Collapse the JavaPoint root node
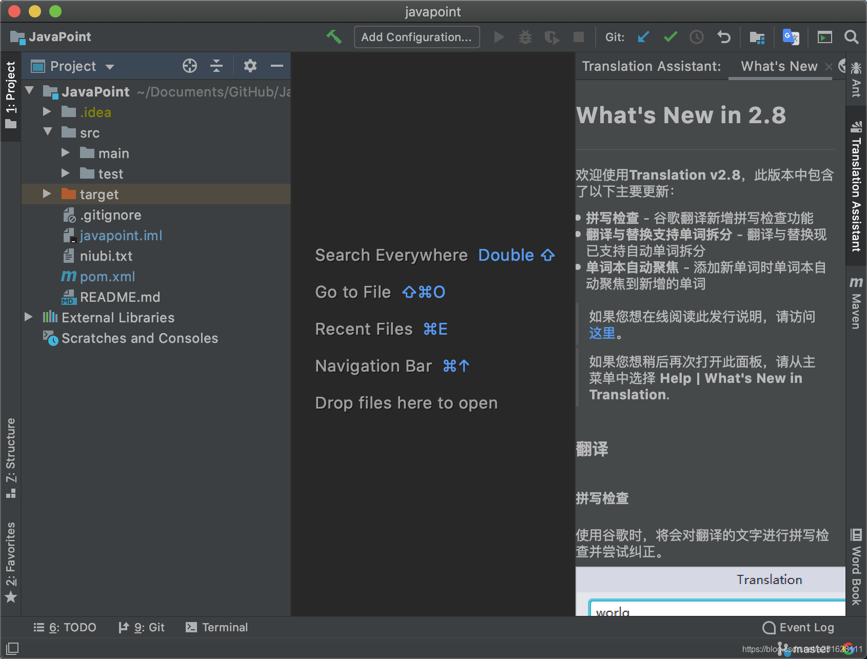Viewport: 867px width, 659px height. click(x=30, y=91)
